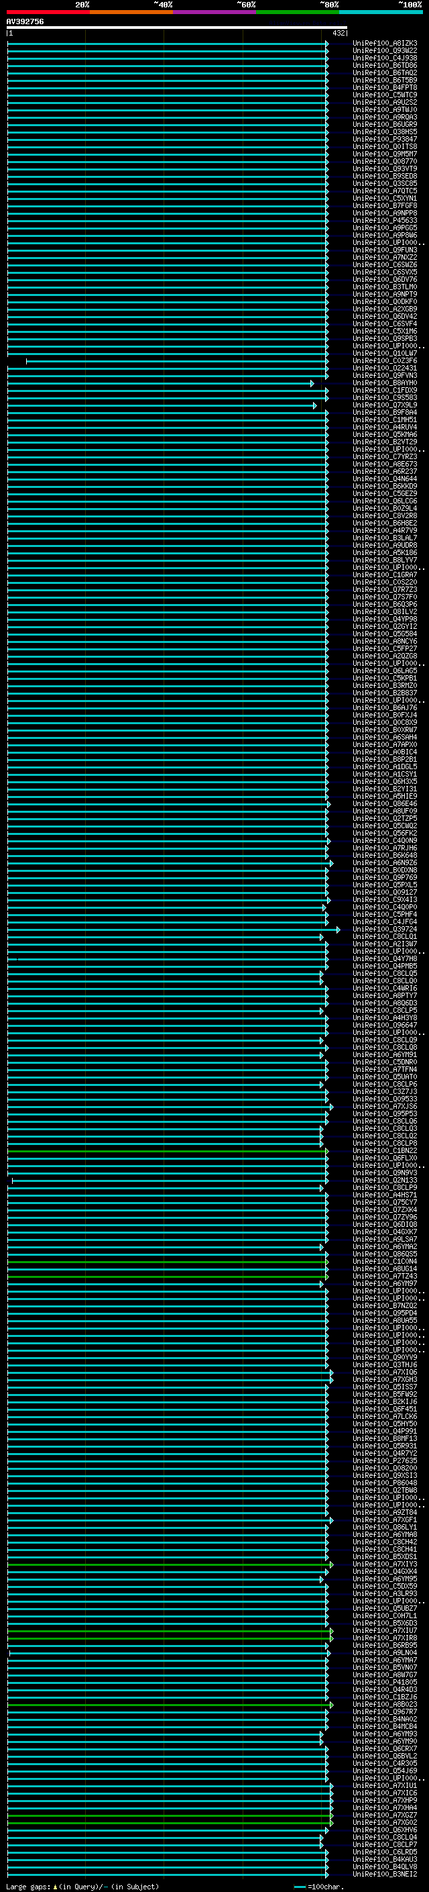Open hit UniRef100_B6TD86
Image resolution: width=429 pixels, height=1892 pixels.
tap(385, 65)
